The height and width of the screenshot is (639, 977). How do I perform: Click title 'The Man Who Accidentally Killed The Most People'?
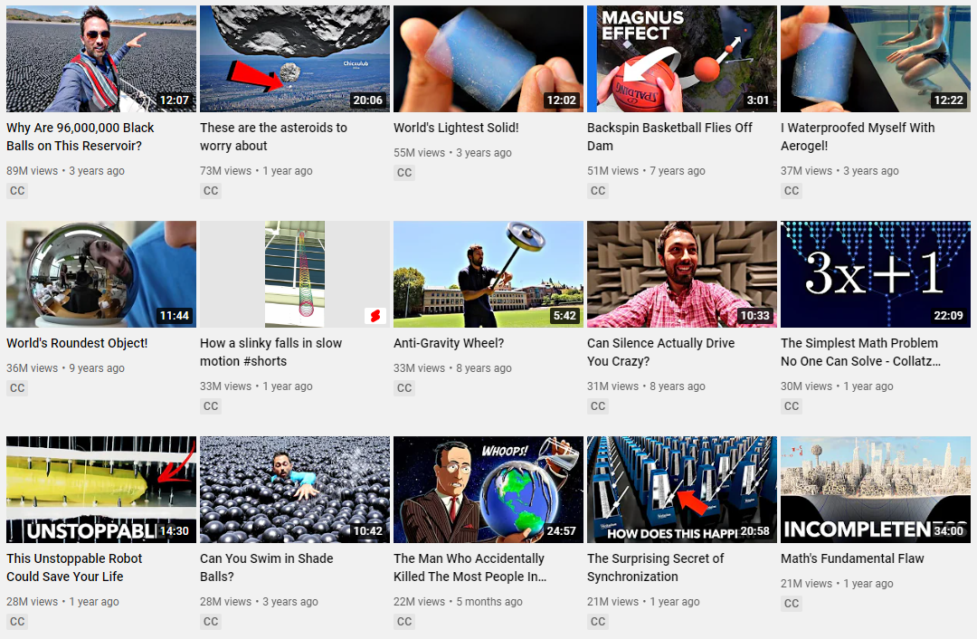pyautogui.click(x=470, y=567)
